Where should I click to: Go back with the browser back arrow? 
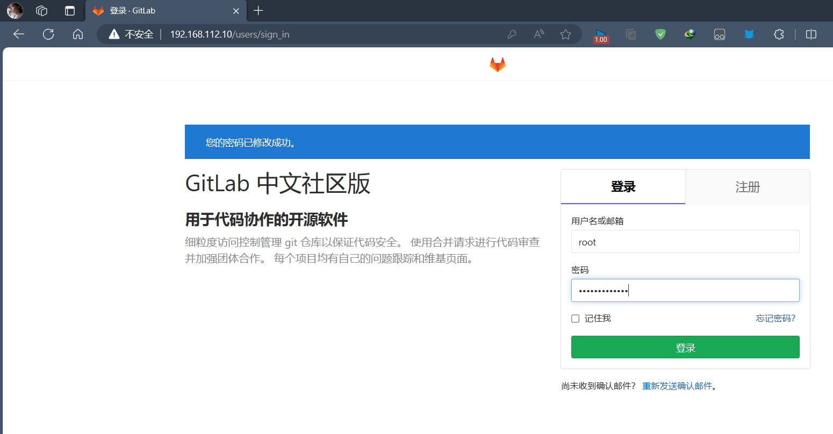[x=19, y=34]
